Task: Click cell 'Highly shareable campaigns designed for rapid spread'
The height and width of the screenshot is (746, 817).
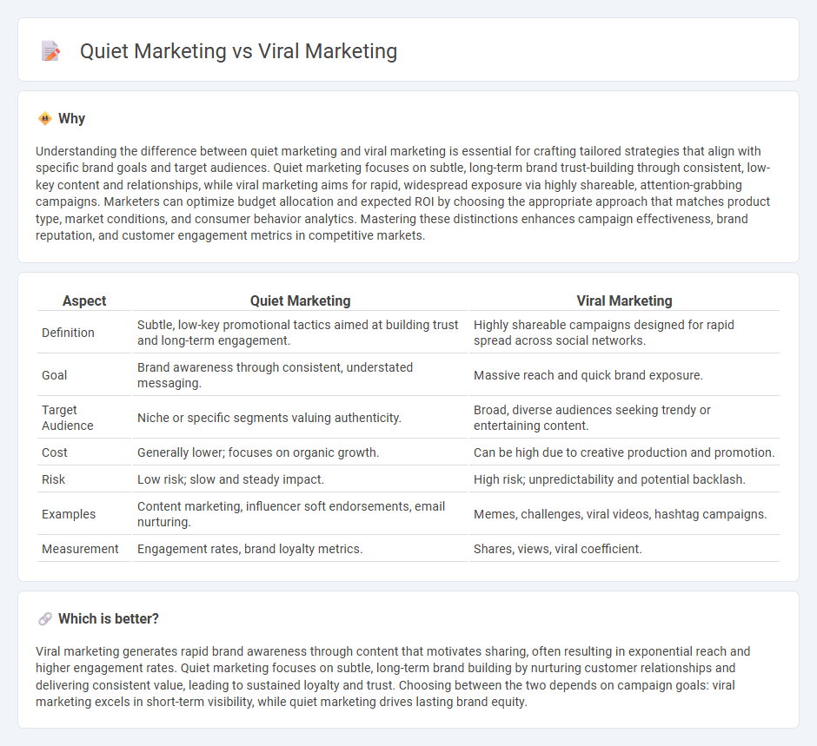Action: (x=624, y=333)
